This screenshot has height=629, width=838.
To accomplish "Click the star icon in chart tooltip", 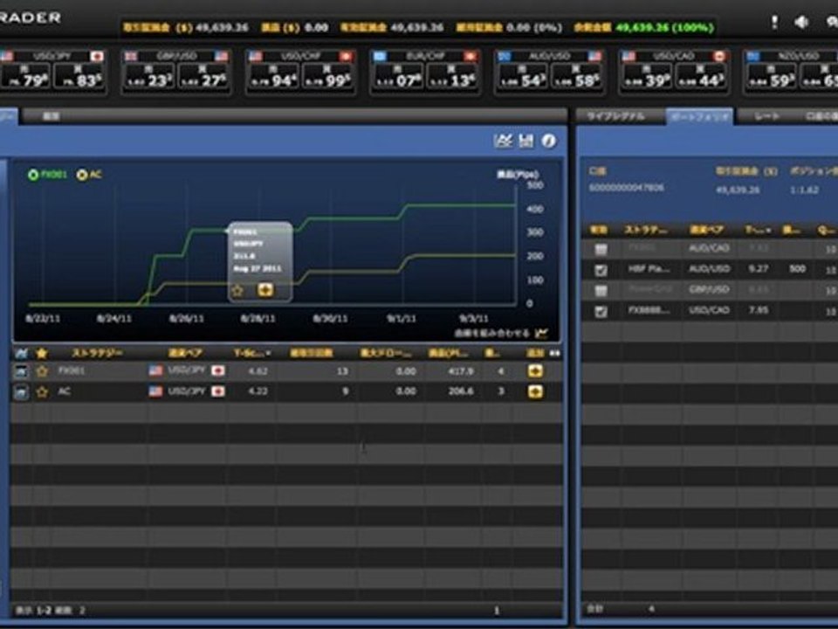I will click(x=237, y=290).
